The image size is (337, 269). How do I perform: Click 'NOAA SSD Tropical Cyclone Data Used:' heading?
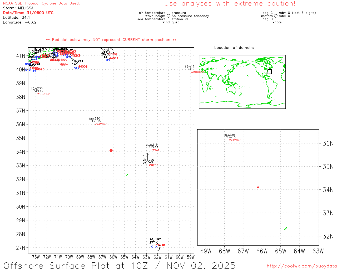[x=41, y=3]
